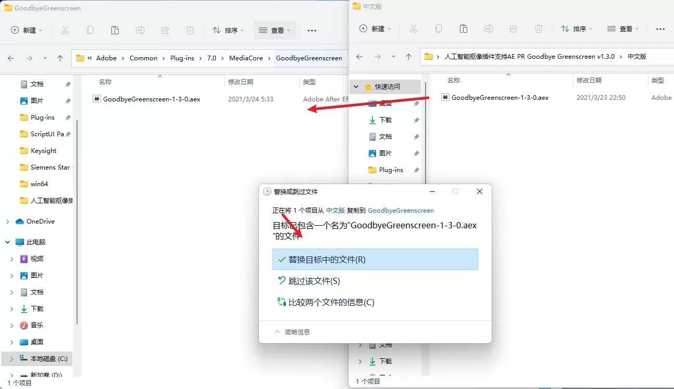Select GoodbyeGreenscreen-1-3-0.aex in 中文版 window
Viewport: 674px width, 389px height.
[500, 97]
